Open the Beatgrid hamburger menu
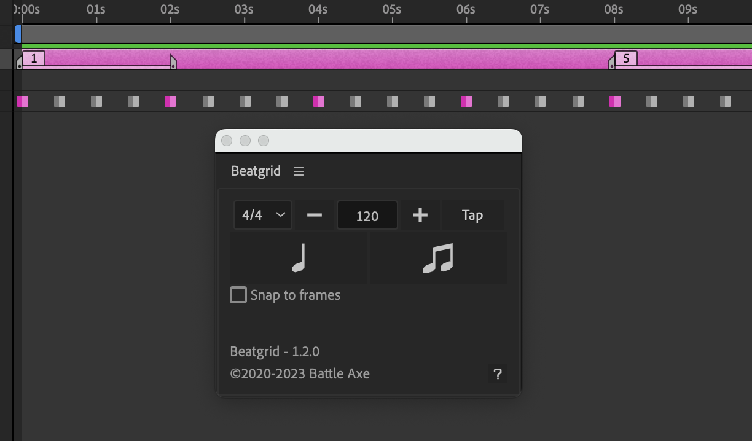Viewport: 752px width, 441px height. (x=299, y=171)
